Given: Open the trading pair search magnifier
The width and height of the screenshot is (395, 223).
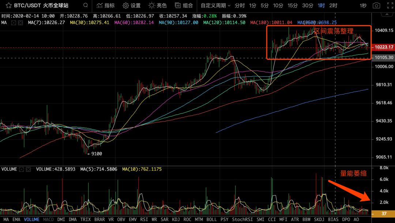Looking at the screenshot, I should (x=86, y=5).
